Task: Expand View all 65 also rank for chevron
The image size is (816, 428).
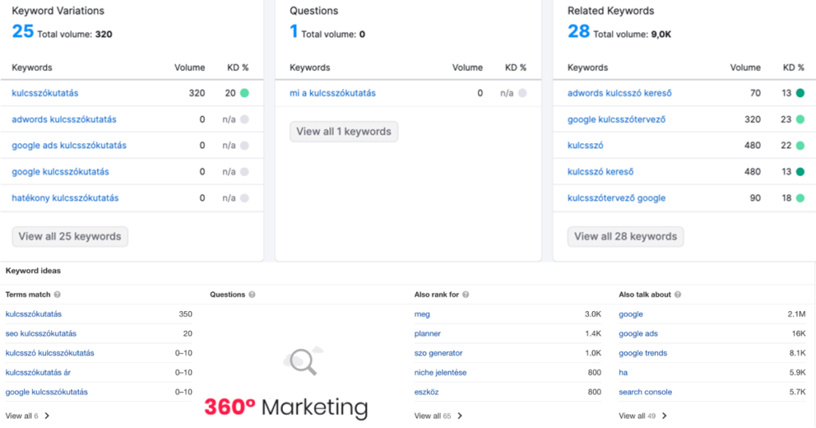Action: [x=460, y=415]
